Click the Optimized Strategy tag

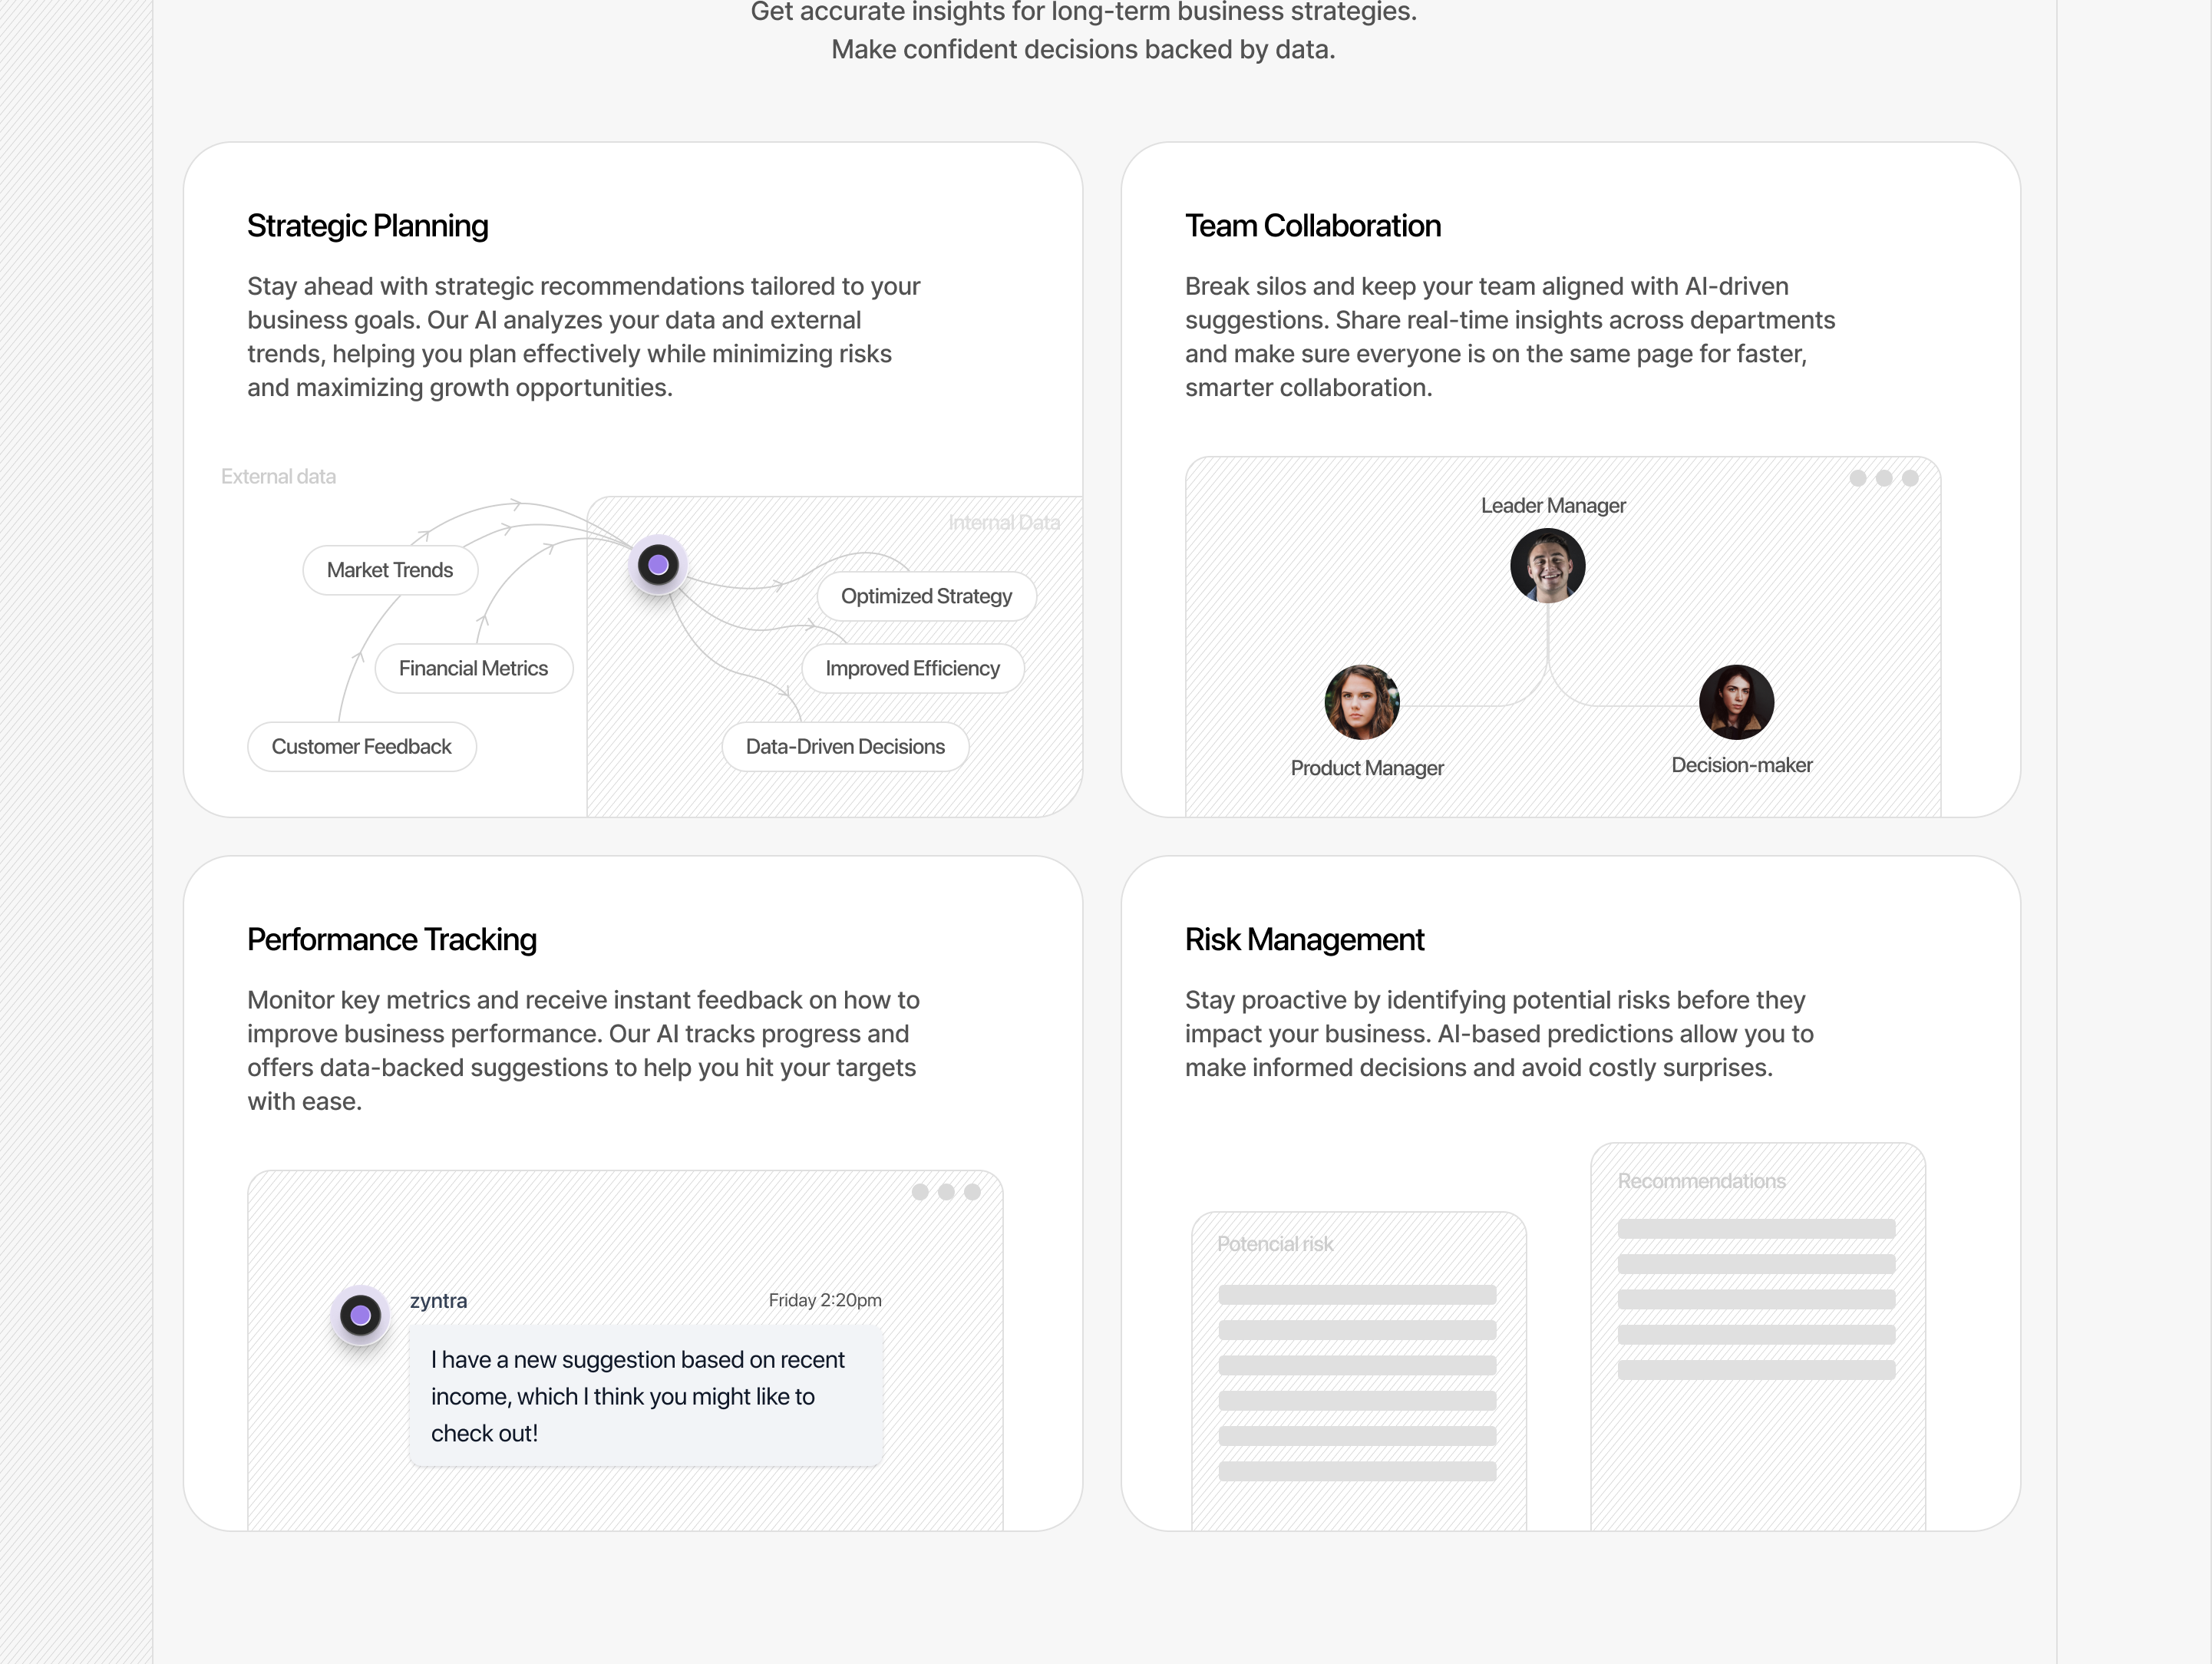(x=926, y=596)
